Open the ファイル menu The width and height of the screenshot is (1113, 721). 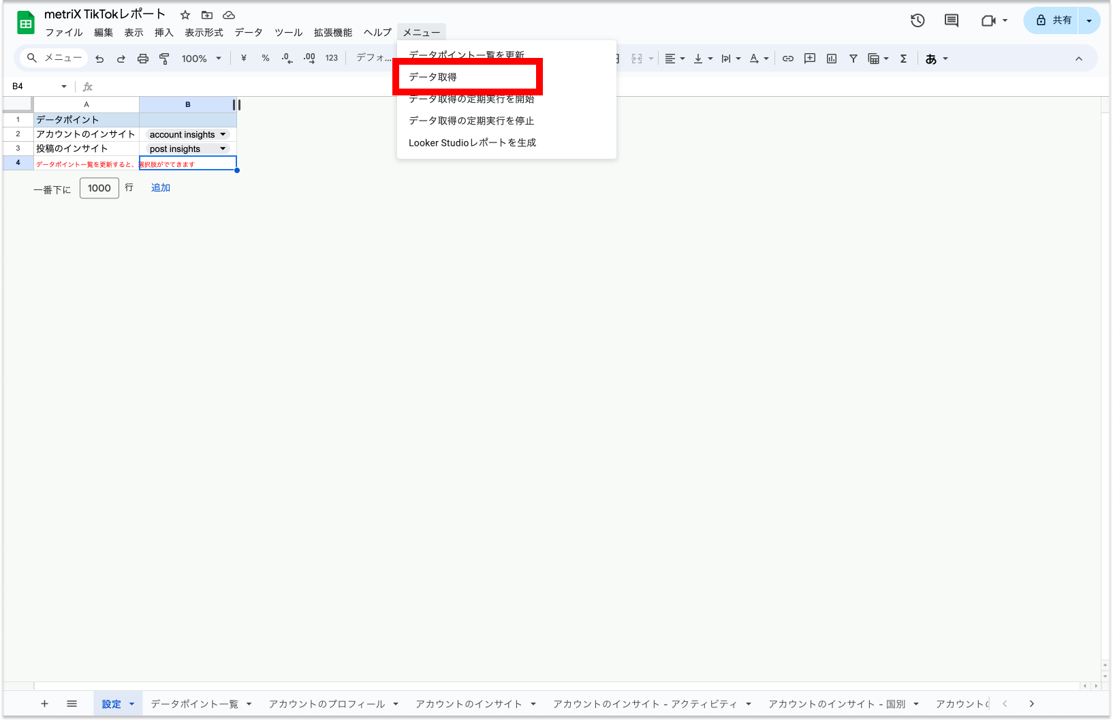64,33
